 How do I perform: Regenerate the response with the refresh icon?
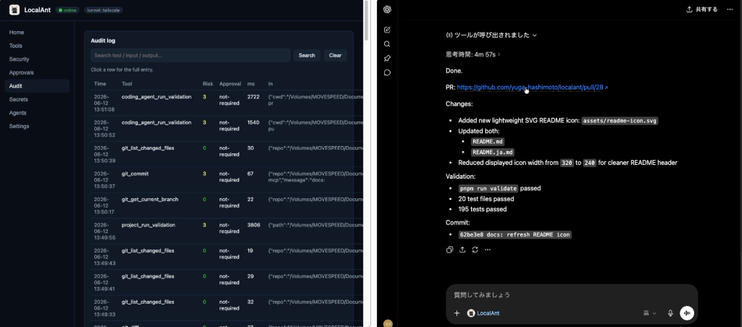tap(475, 250)
